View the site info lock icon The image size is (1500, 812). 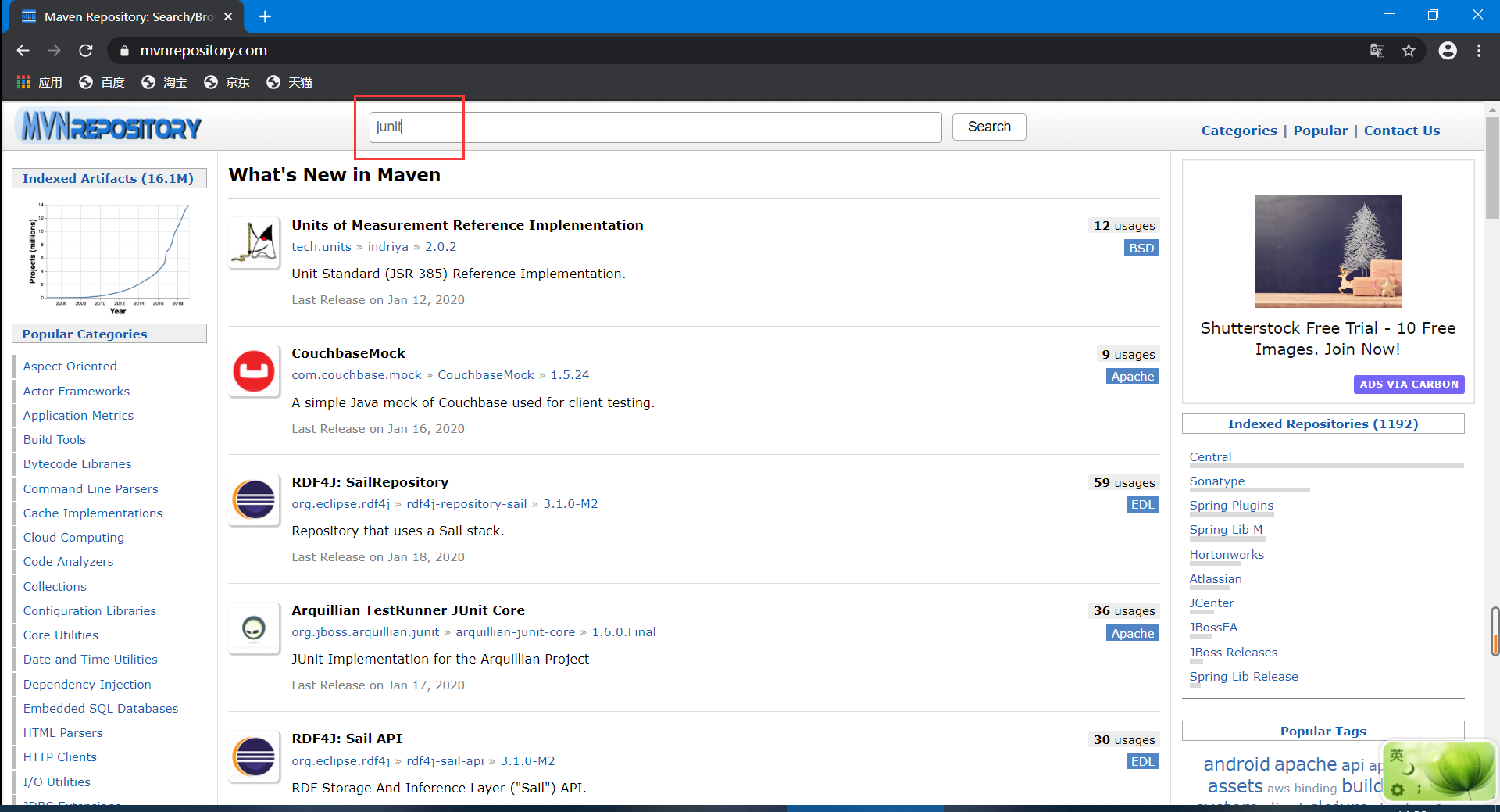click(123, 51)
